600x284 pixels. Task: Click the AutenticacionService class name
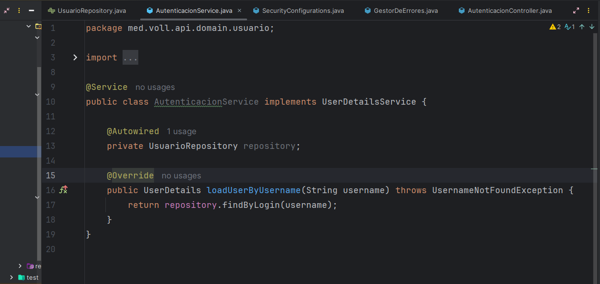(x=207, y=102)
